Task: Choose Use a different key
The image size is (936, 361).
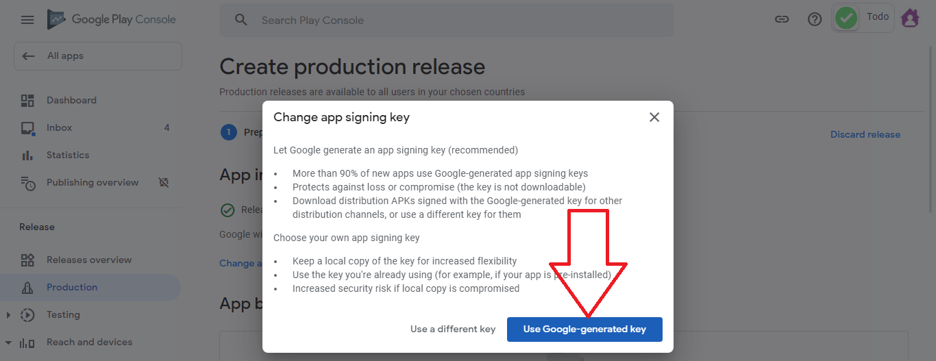Action: point(453,329)
